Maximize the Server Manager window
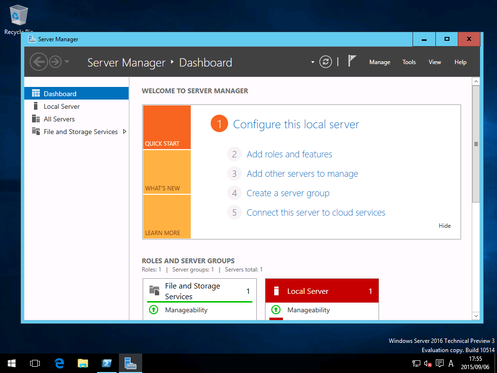Image resolution: width=497 pixels, height=373 pixels. (x=447, y=39)
